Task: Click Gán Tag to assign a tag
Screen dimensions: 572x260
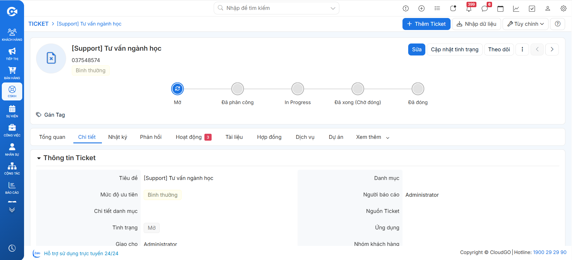Action: coord(50,115)
